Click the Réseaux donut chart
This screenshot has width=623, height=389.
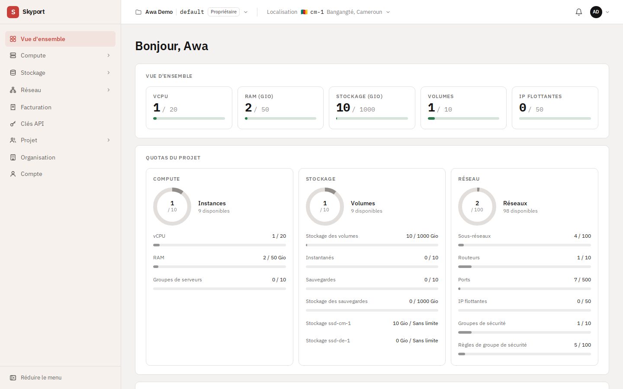pos(477,207)
